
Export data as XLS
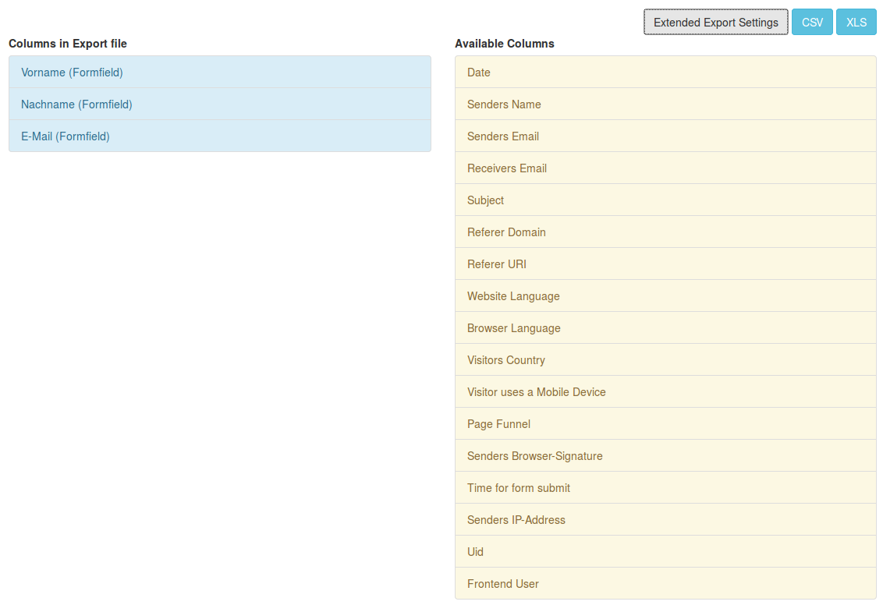856,22
